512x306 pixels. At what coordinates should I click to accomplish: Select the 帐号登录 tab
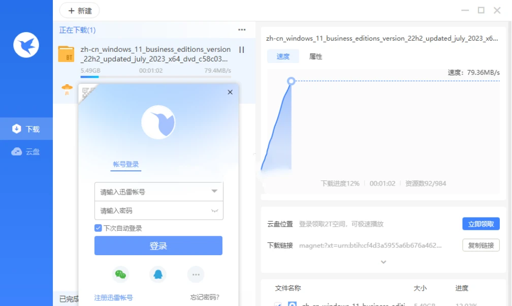click(125, 164)
